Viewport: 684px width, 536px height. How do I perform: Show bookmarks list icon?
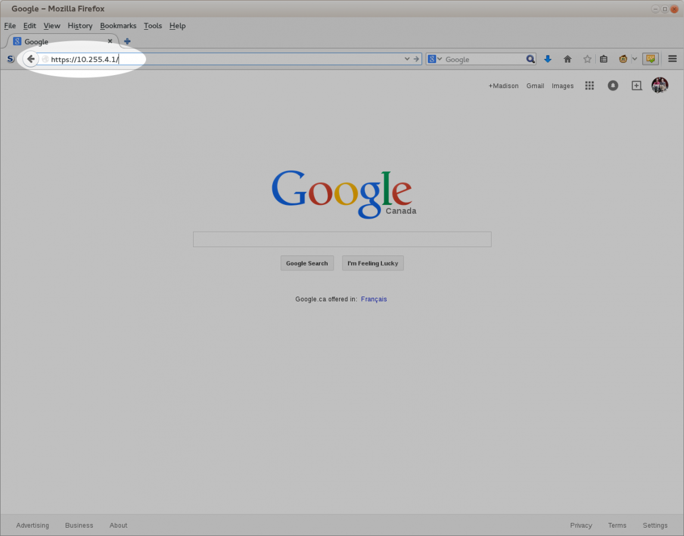(604, 59)
